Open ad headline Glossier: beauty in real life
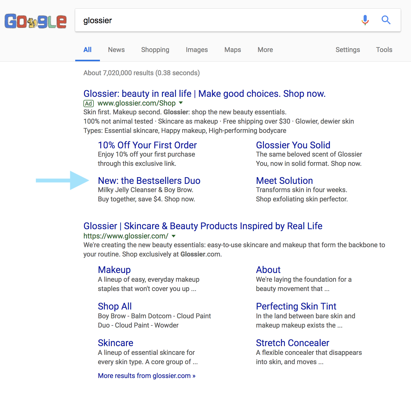Screen dimensions: 411x394 pyautogui.click(x=204, y=94)
